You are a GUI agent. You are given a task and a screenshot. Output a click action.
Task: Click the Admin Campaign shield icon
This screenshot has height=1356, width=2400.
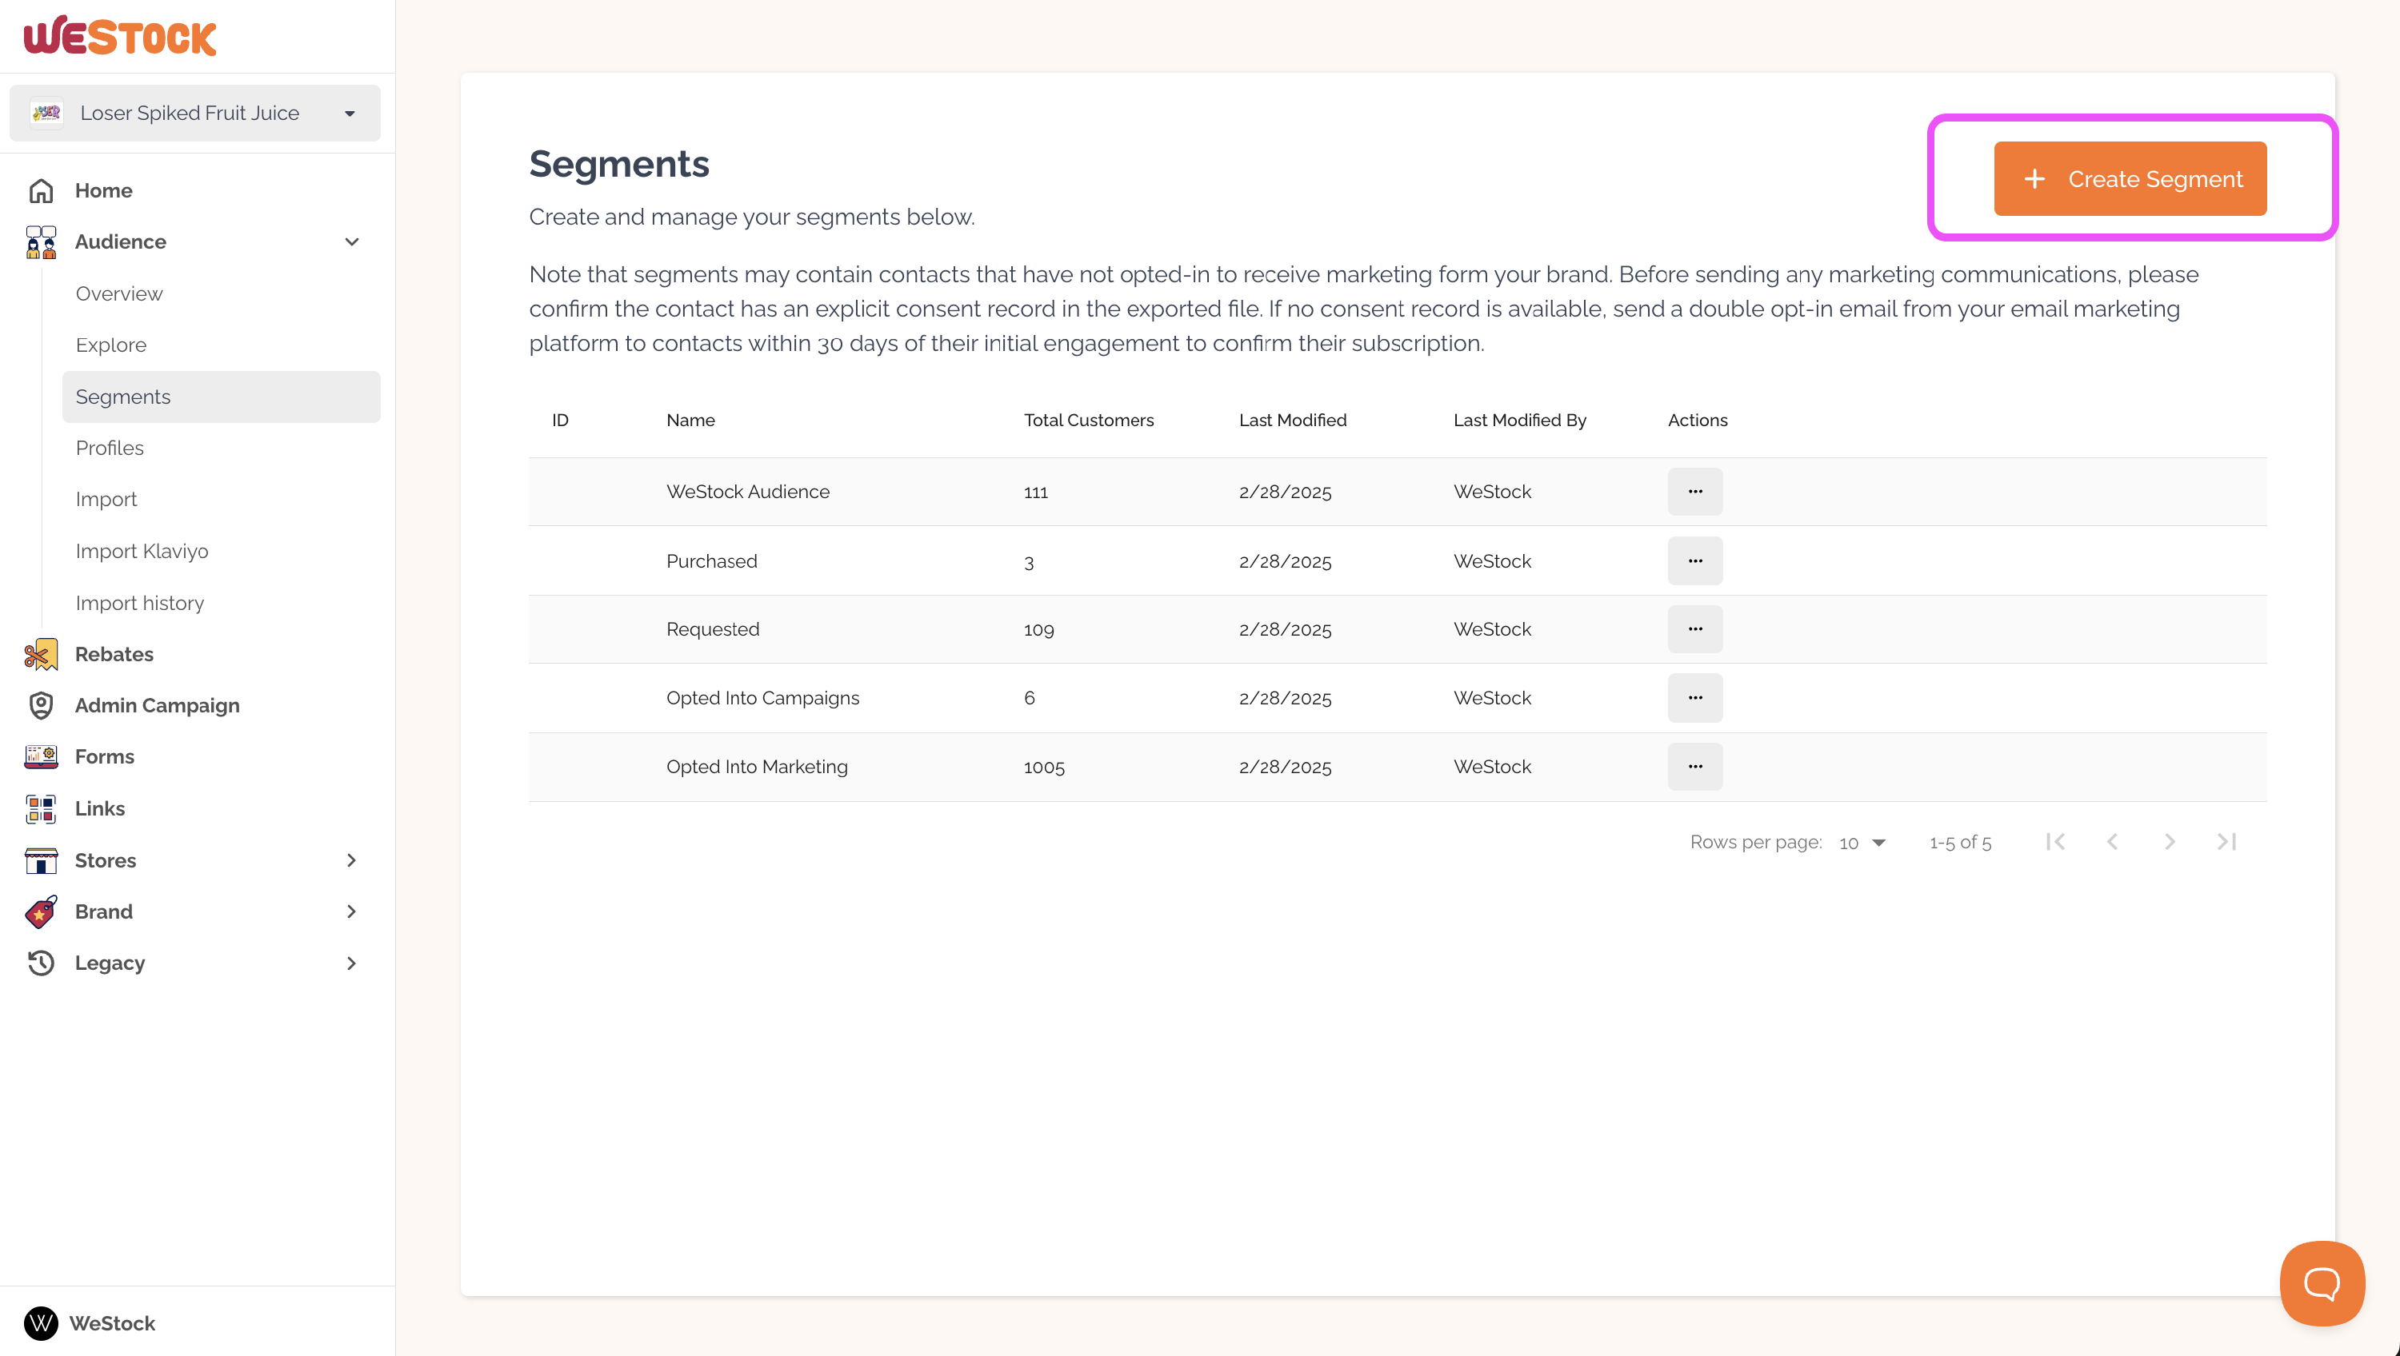pyautogui.click(x=41, y=705)
